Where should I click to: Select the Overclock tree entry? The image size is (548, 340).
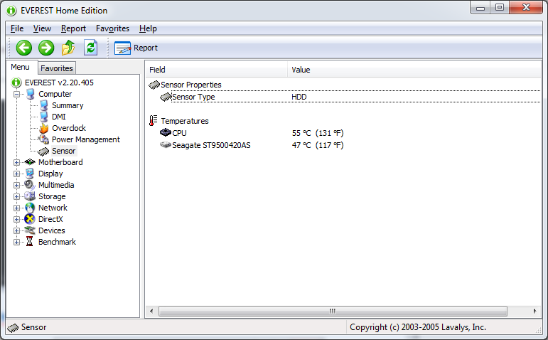pos(69,128)
